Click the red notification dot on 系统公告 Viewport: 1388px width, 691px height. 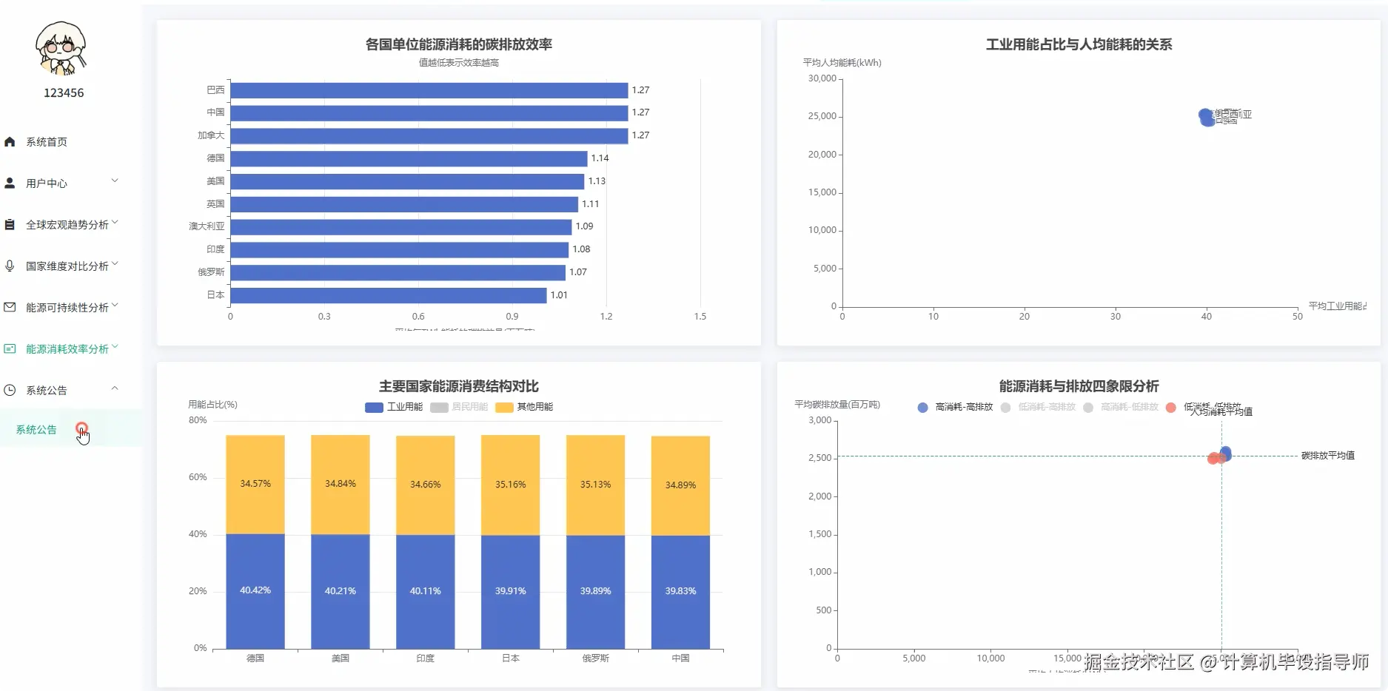pos(82,428)
